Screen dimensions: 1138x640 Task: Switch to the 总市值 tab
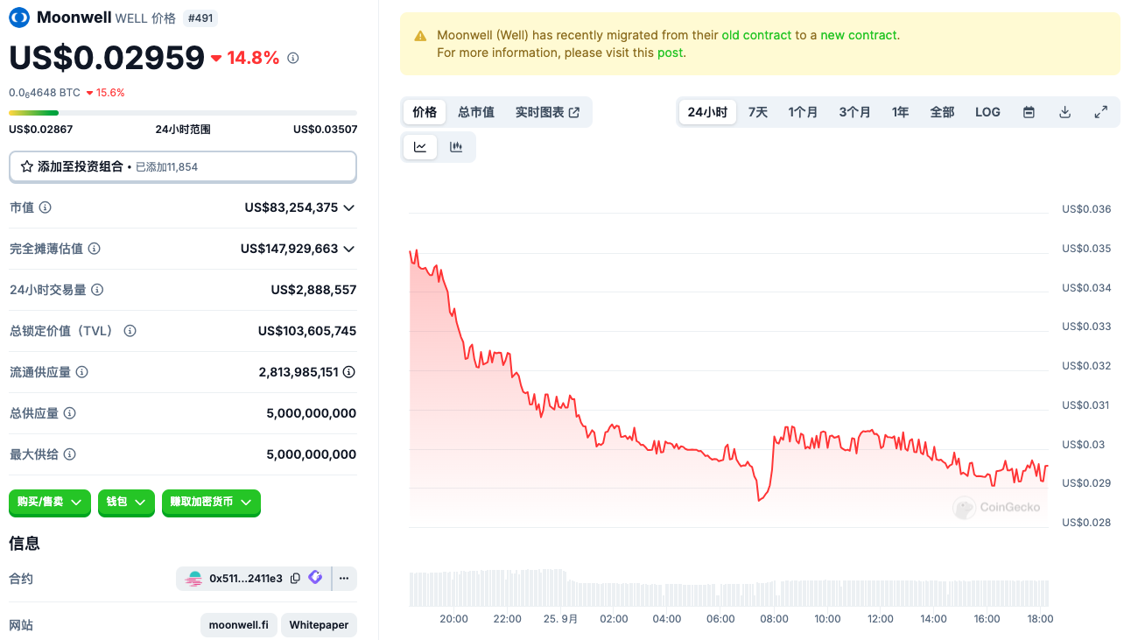point(476,112)
